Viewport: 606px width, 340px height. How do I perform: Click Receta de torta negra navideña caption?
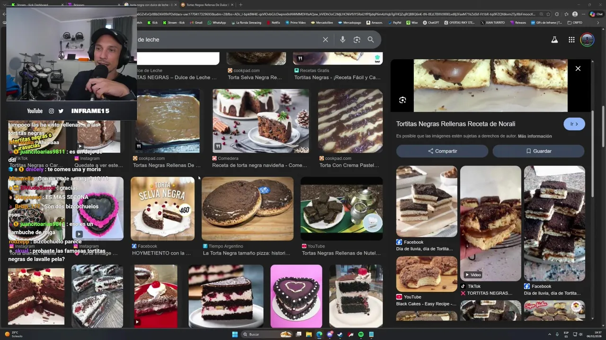(259, 165)
